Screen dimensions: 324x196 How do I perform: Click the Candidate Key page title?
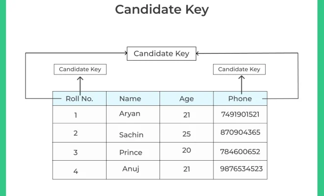(162, 10)
